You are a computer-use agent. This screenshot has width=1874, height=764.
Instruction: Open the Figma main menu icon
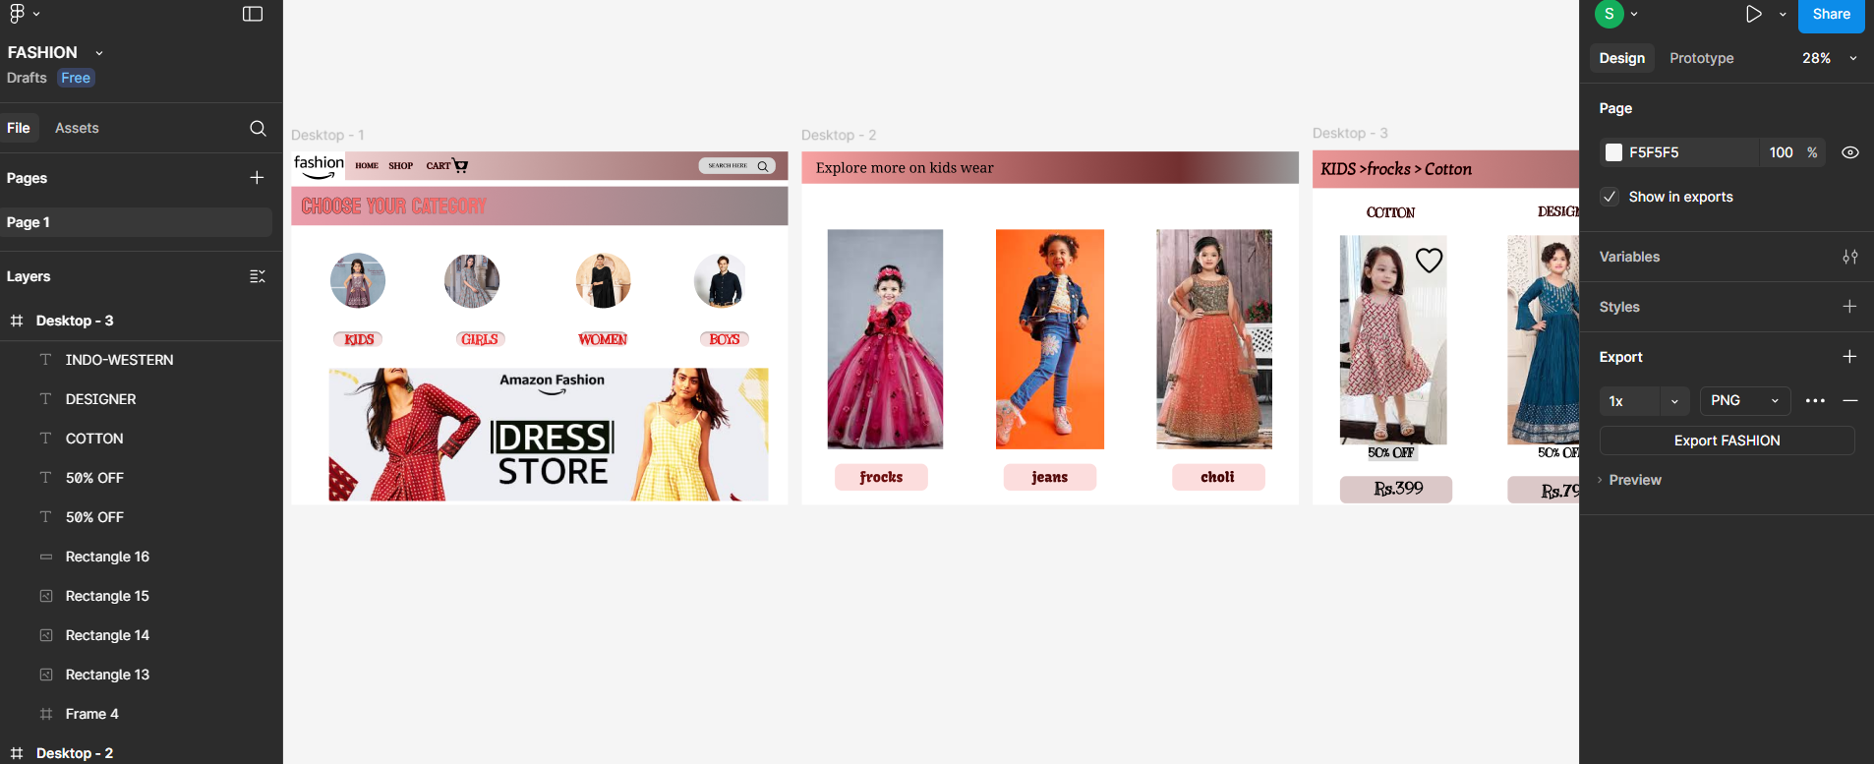17,14
